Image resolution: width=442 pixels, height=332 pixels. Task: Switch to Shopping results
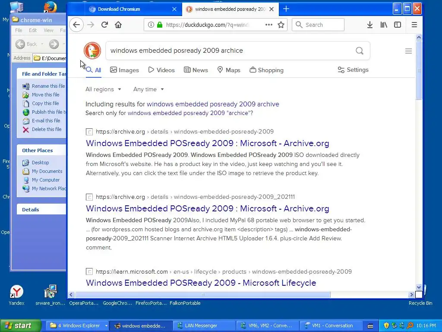click(266, 70)
